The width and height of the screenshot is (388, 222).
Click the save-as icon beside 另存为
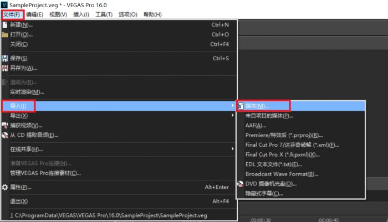pos(4,68)
